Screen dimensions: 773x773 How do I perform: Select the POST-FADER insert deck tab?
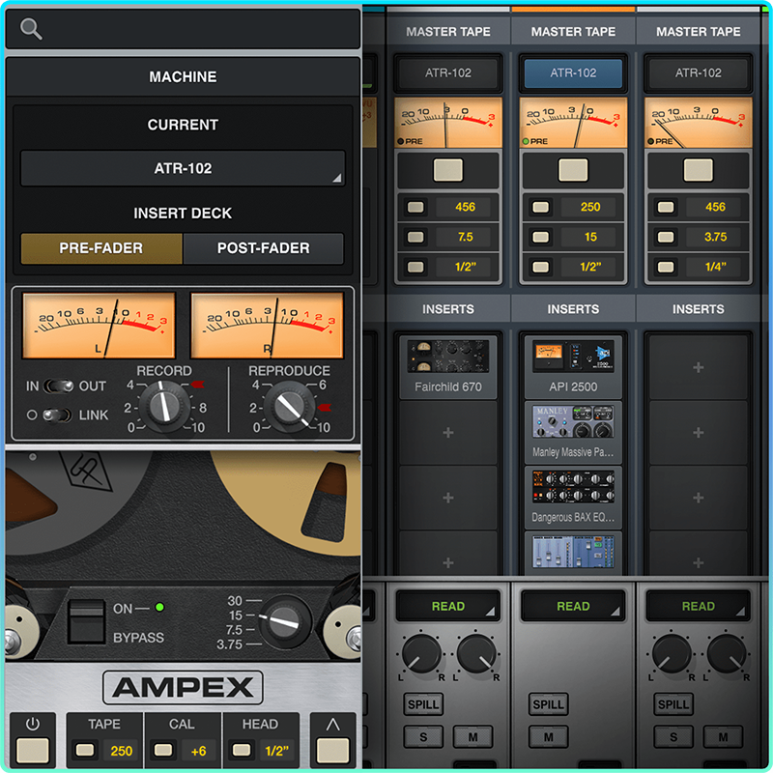click(263, 248)
